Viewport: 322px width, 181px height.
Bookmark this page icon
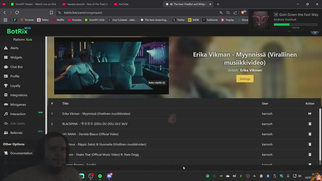51,13
